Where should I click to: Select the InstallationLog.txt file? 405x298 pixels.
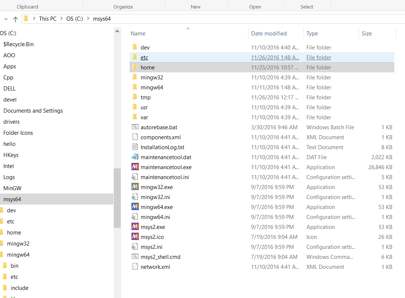click(x=162, y=147)
